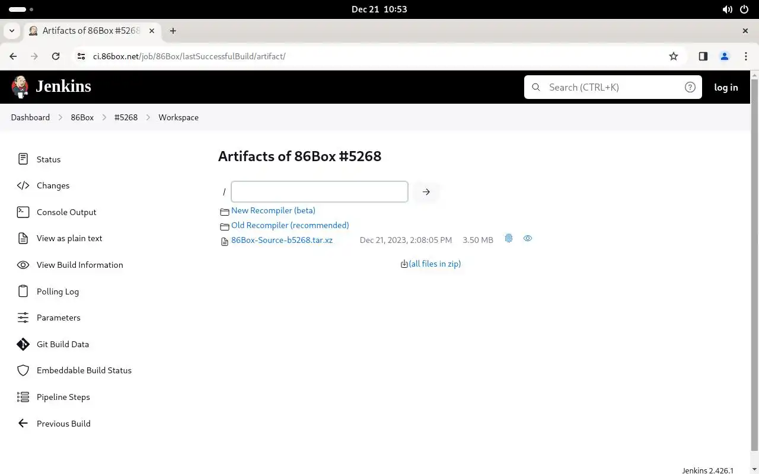Click the page vertical scrollbar
Screen dimensions: 759x474
(754, 264)
